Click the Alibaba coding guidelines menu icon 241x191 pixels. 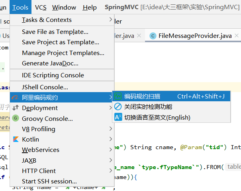[x=15, y=97]
